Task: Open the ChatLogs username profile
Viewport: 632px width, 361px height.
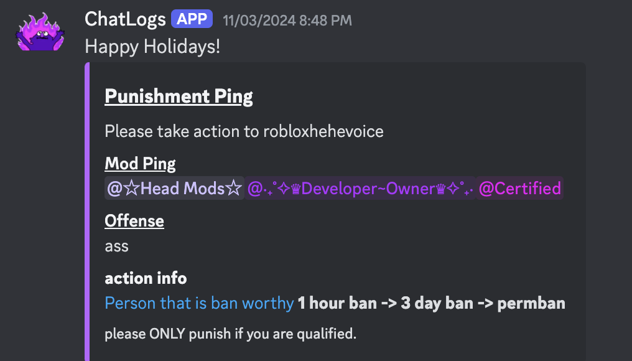Action: [124, 19]
